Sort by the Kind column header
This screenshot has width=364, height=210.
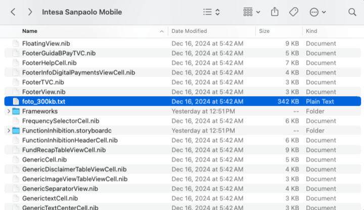coord(311,31)
